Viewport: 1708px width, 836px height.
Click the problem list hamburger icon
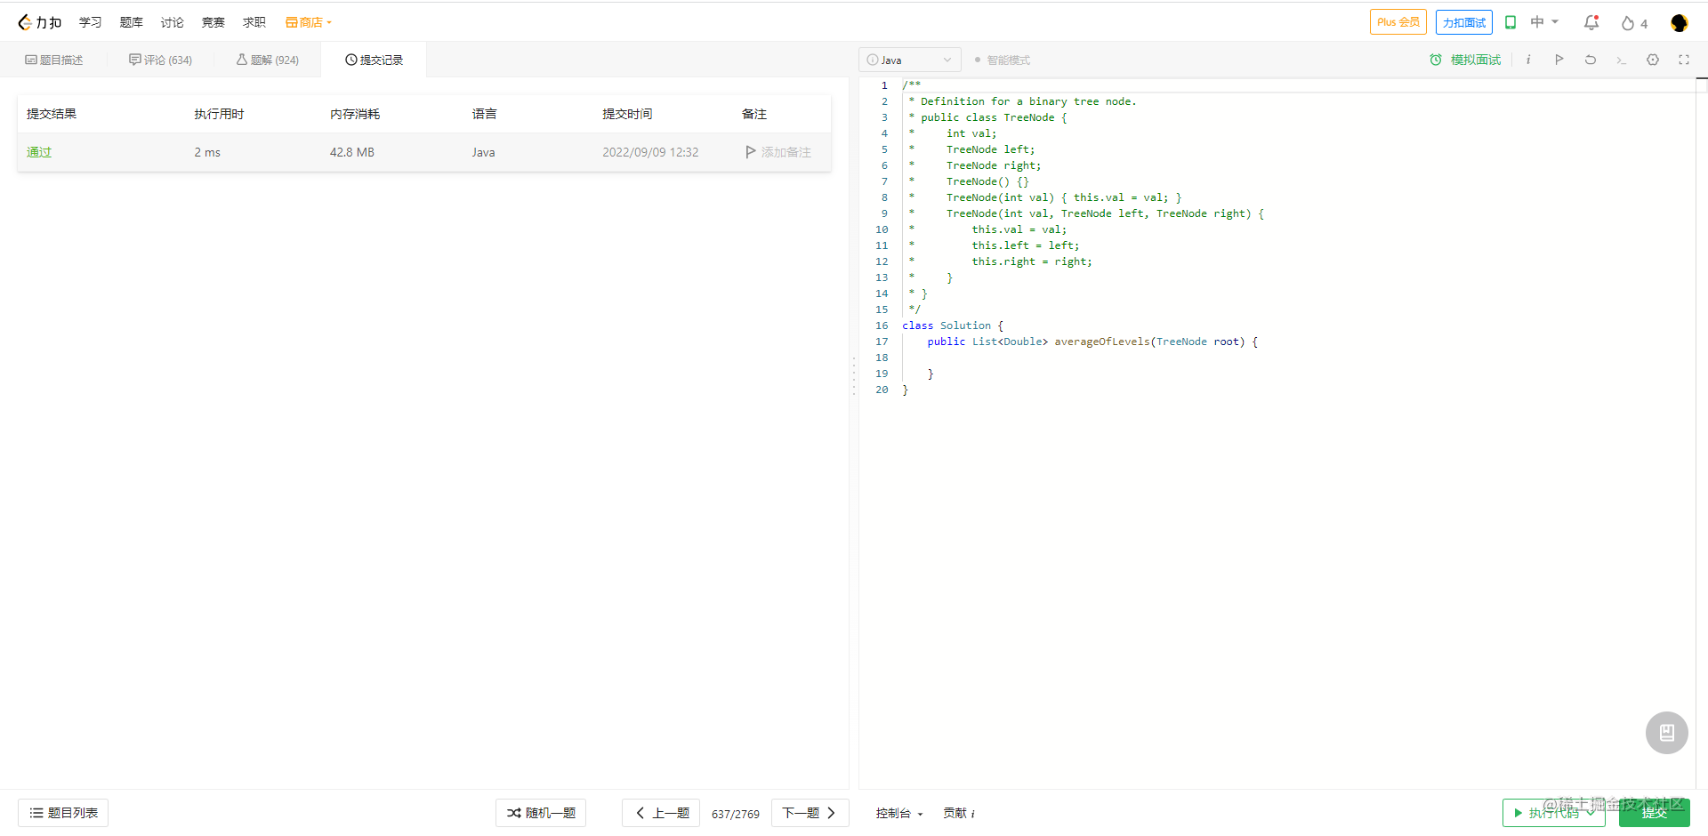point(36,813)
